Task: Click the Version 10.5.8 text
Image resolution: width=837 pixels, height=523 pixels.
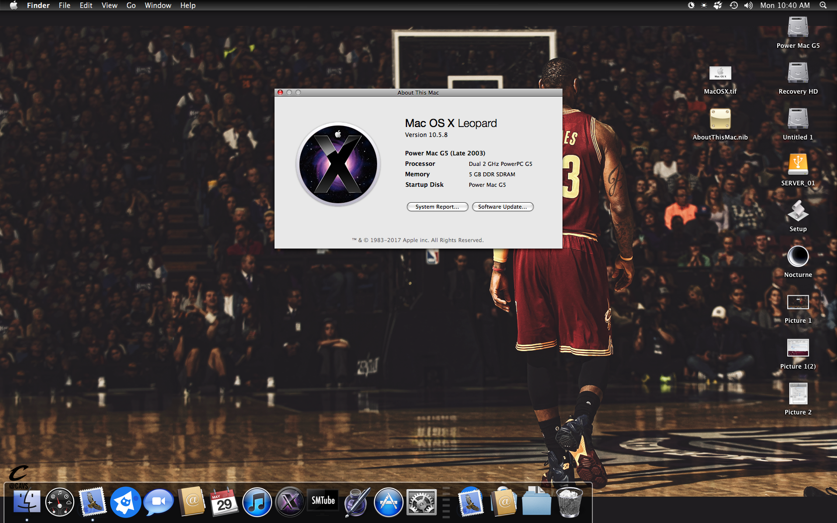Action: pyautogui.click(x=426, y=135)
